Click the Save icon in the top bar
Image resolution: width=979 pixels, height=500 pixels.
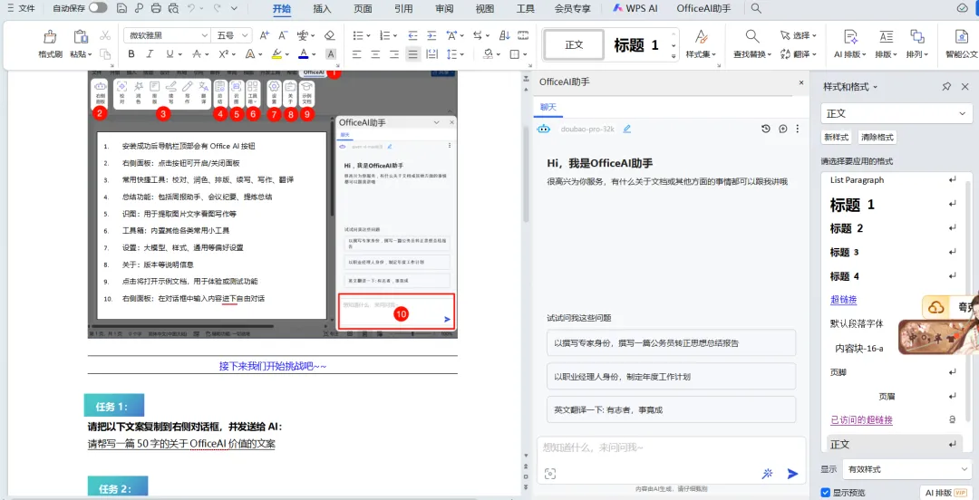[121, 8]
